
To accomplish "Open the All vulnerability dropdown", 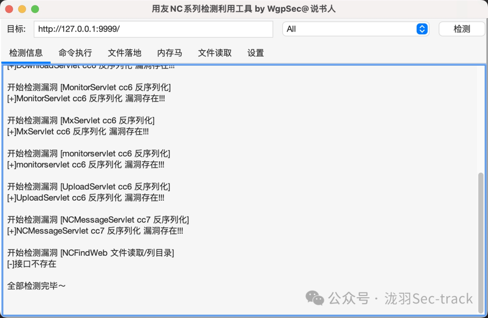I will point(356,29).
